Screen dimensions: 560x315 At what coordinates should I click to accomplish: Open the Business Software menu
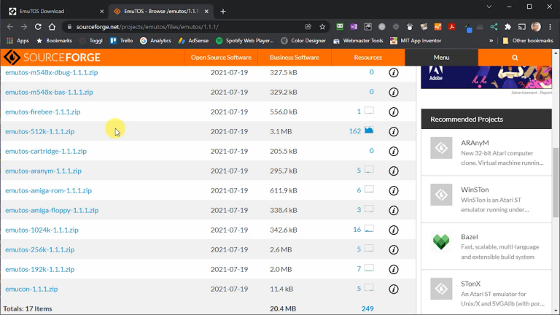point(295,58)
